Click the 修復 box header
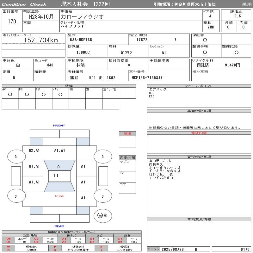 pos(127,134)
